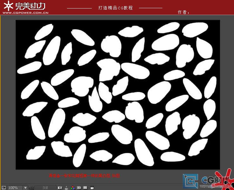Toggle the transparency grid checkerboard icon
The image size is (234, 190).
point(85,188)
